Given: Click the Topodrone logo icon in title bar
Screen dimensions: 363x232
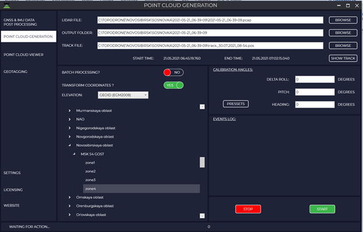Looking at the screenshot, I should (7, 5).
